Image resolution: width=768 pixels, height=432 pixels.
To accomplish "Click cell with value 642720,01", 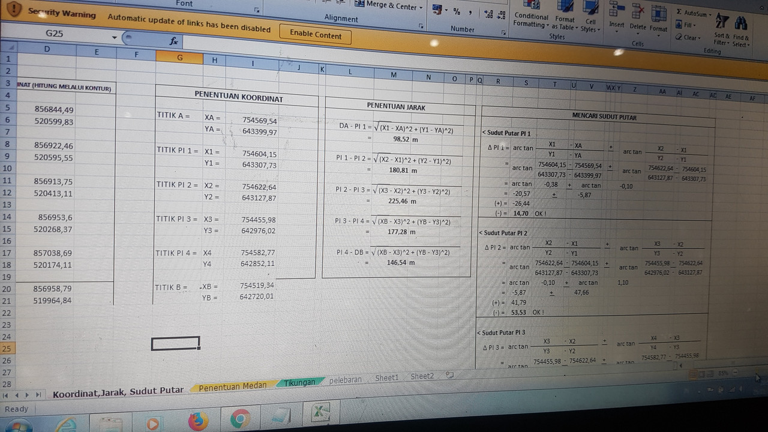I will coord(256,296).
